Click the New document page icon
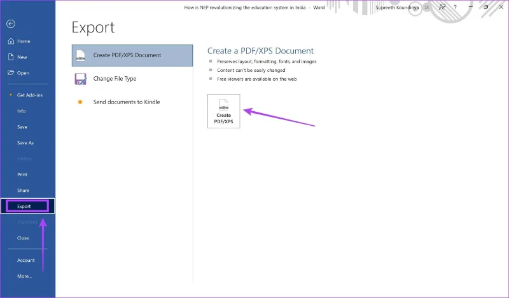 tap(11, 57)
